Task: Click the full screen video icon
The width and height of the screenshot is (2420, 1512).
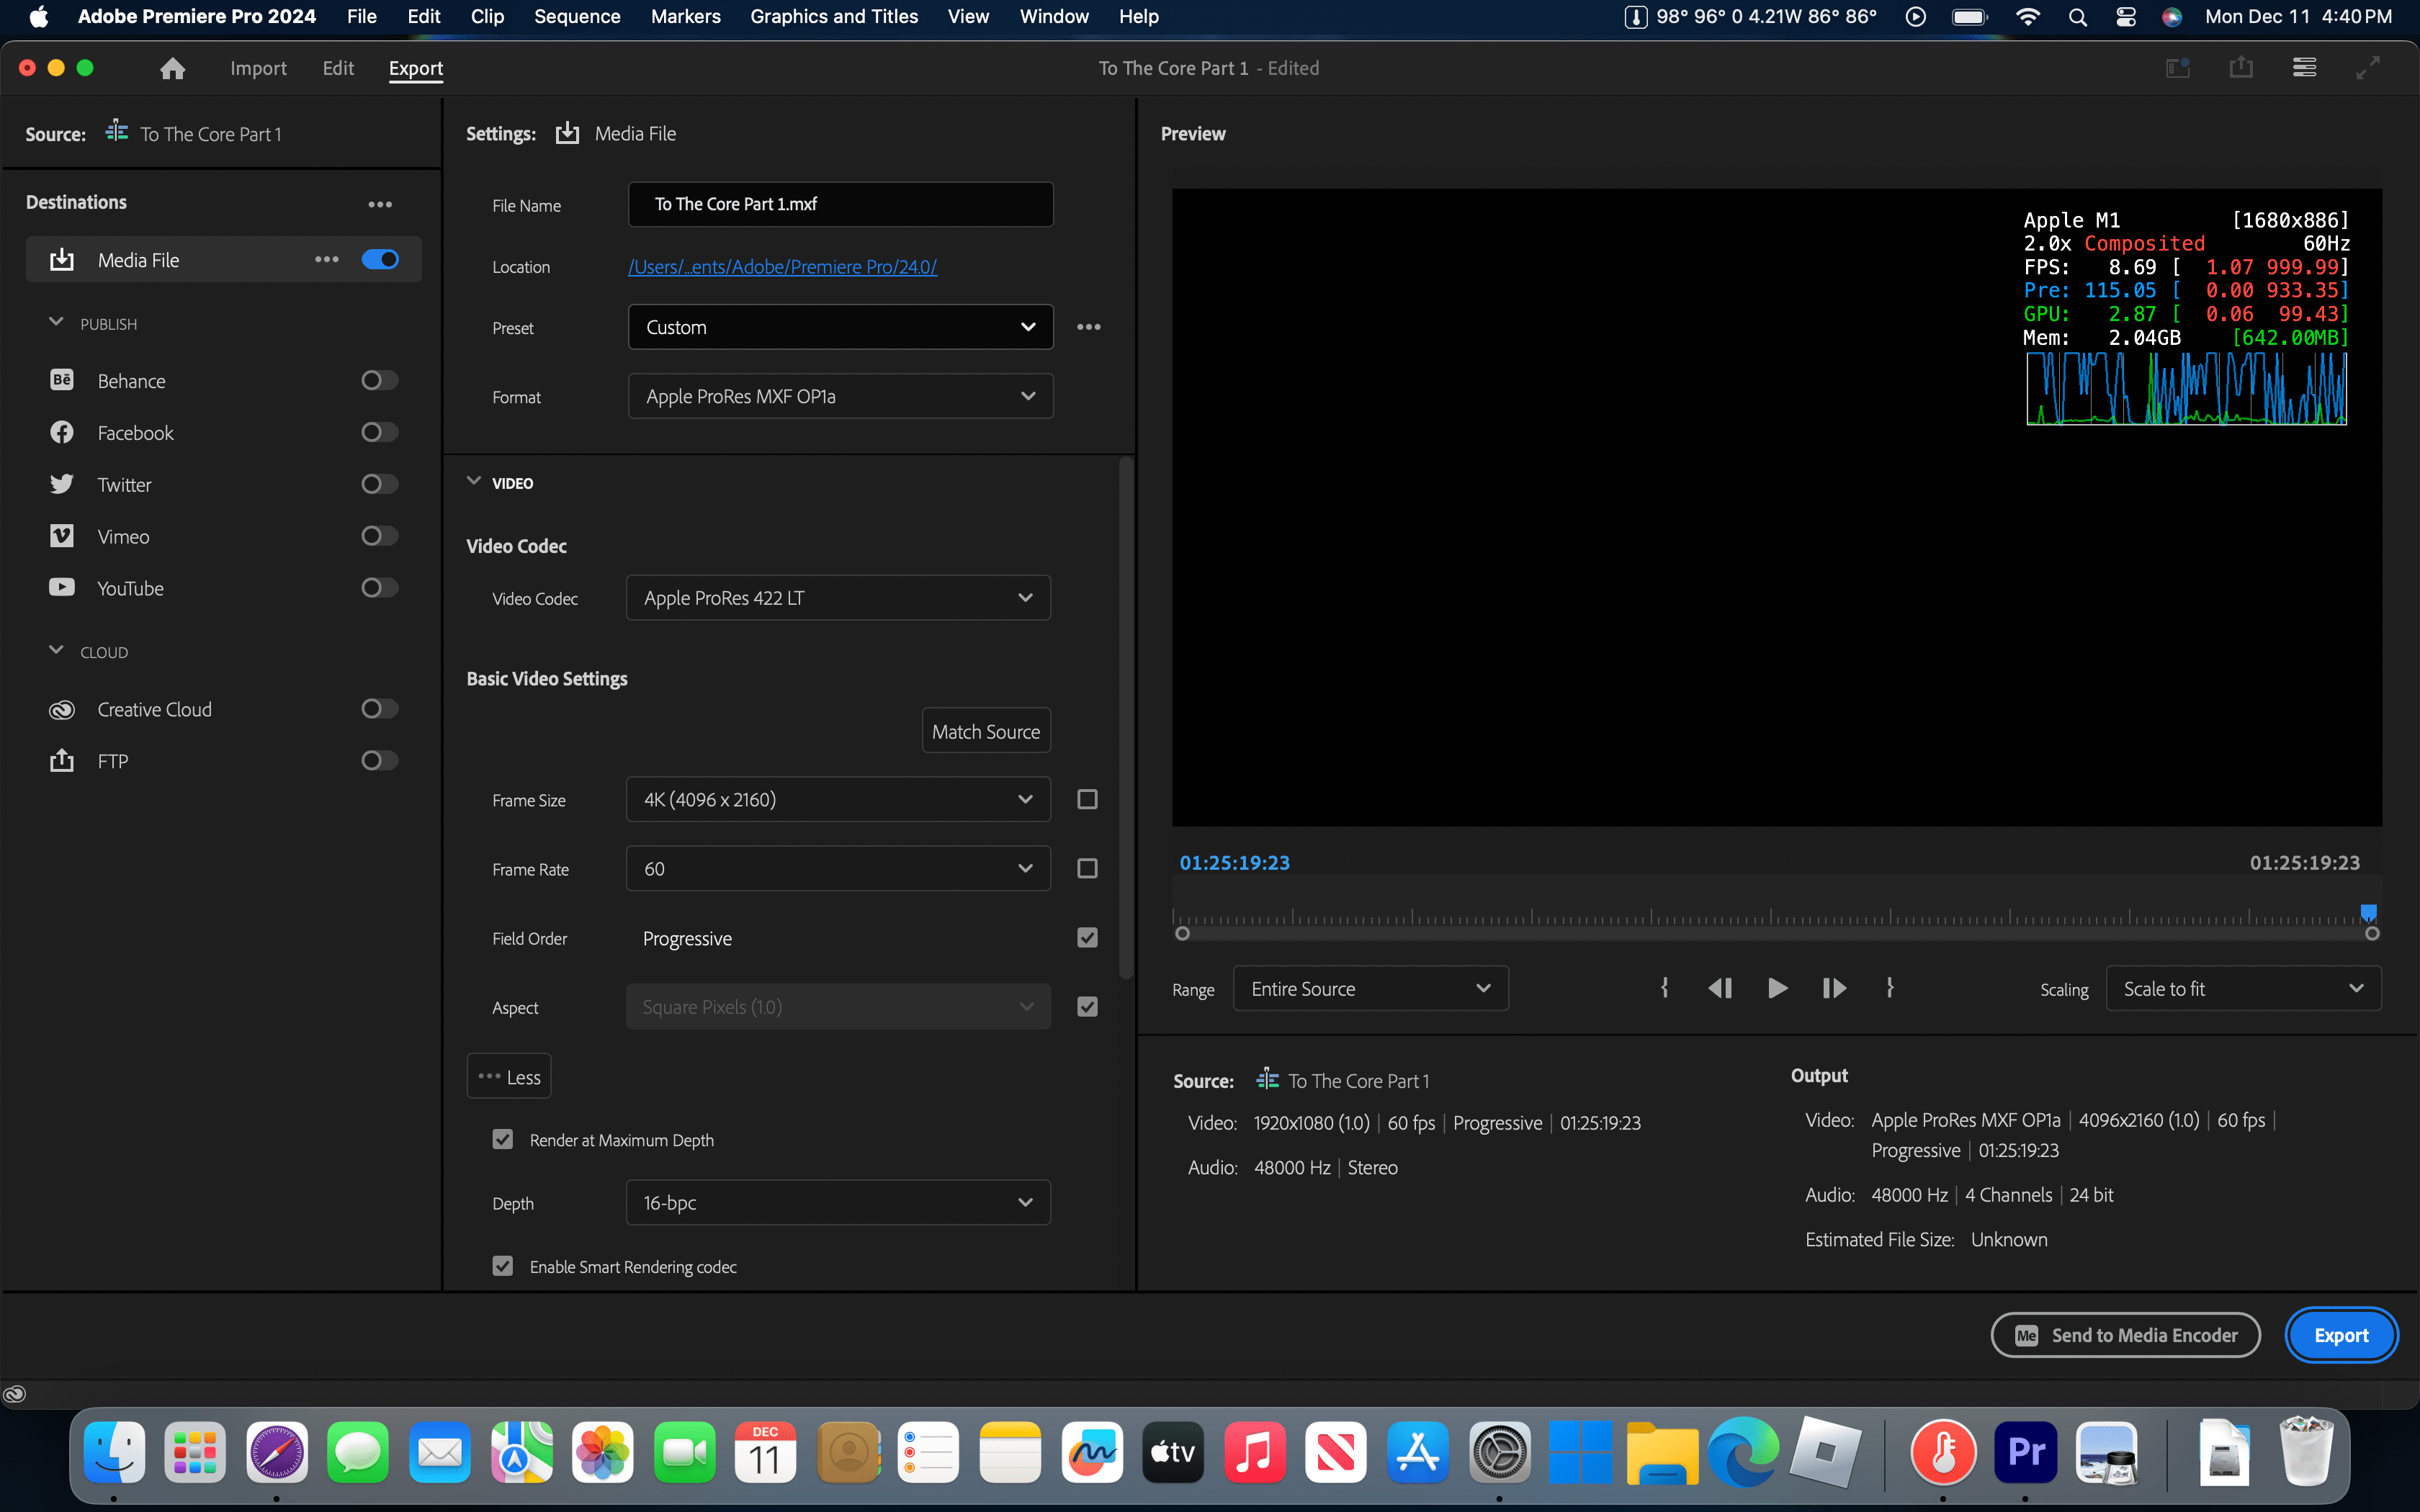Action: (2369, 68)
